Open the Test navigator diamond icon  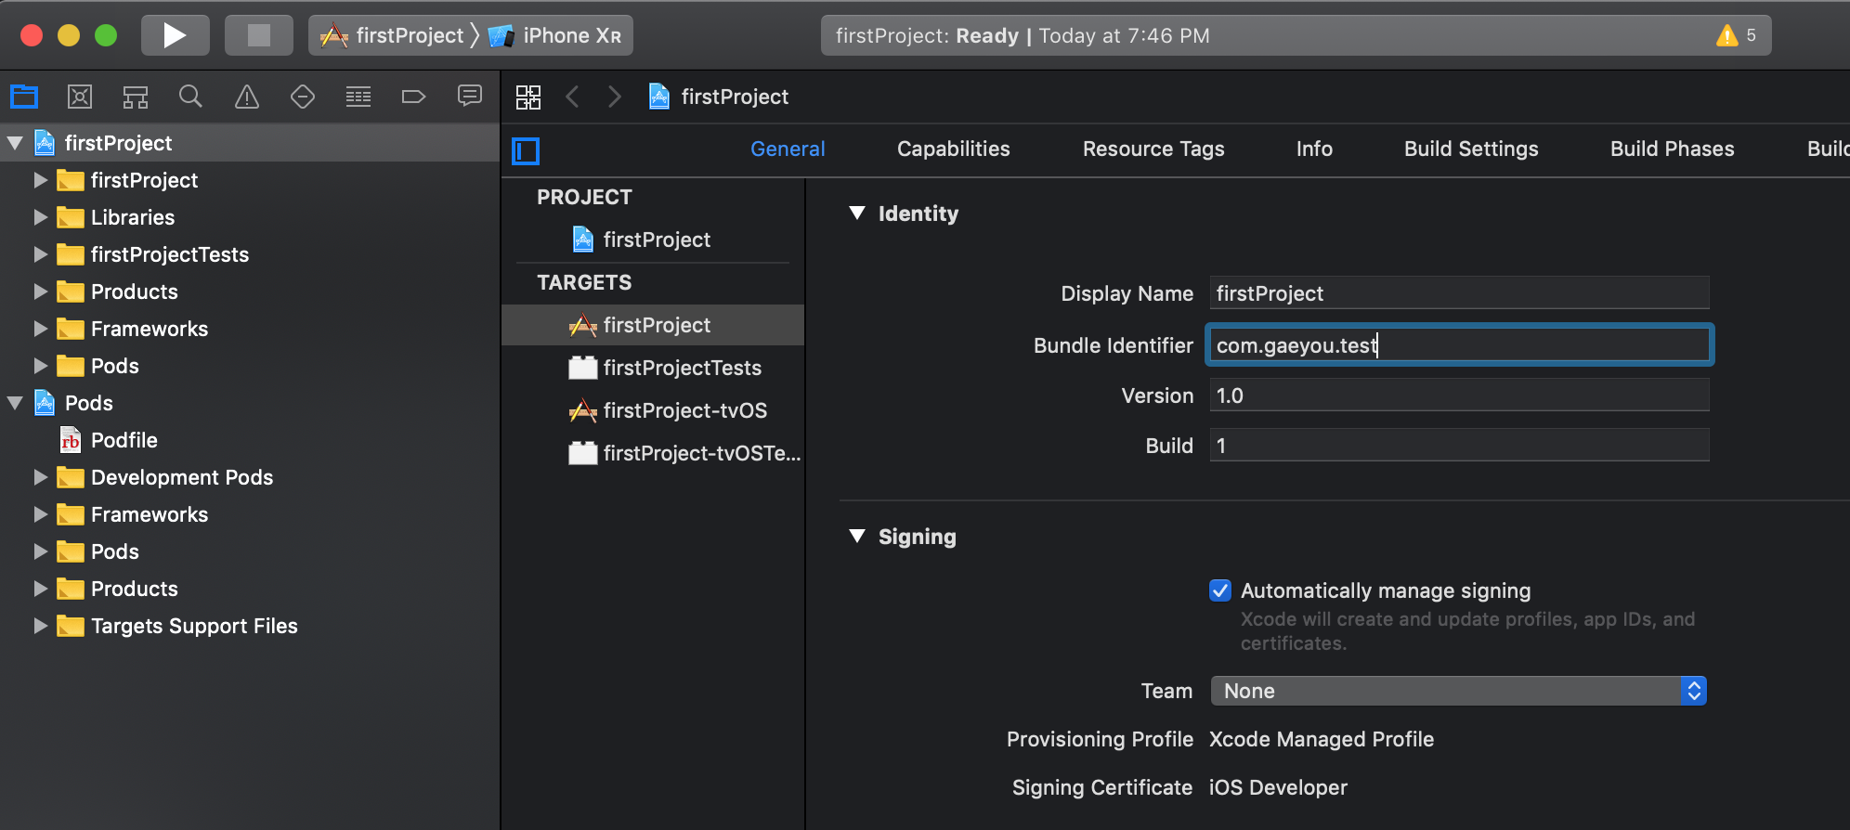pyautogui.click(x=303, y=97)
